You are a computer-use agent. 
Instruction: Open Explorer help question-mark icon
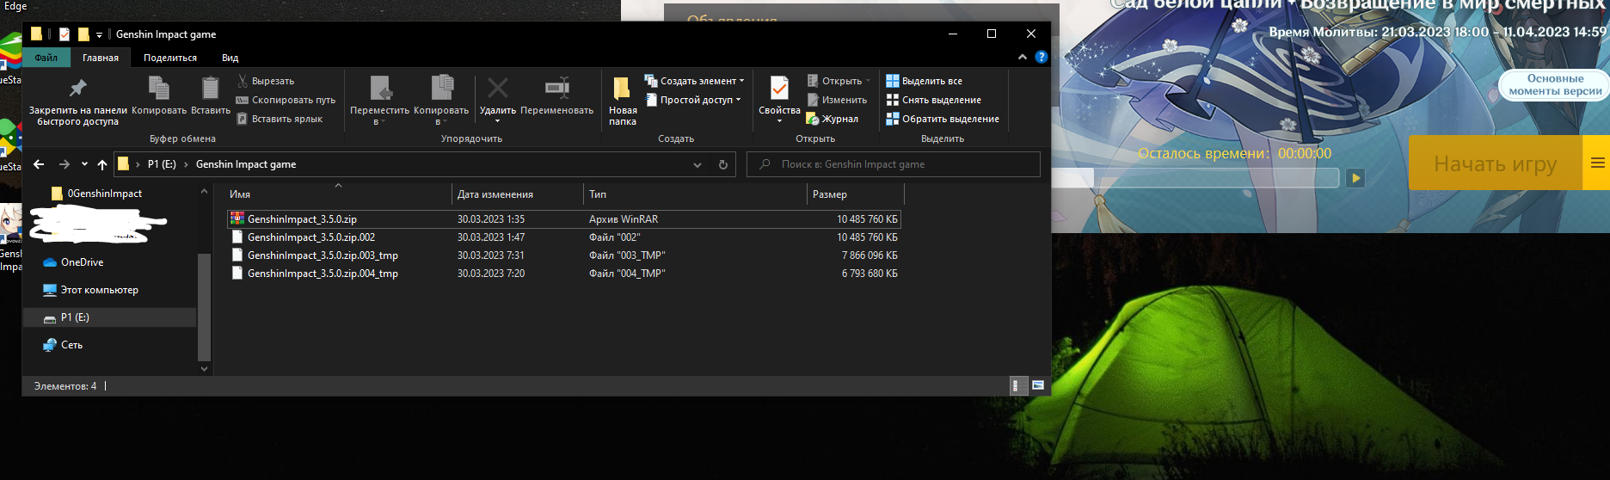coord(1041,57)
